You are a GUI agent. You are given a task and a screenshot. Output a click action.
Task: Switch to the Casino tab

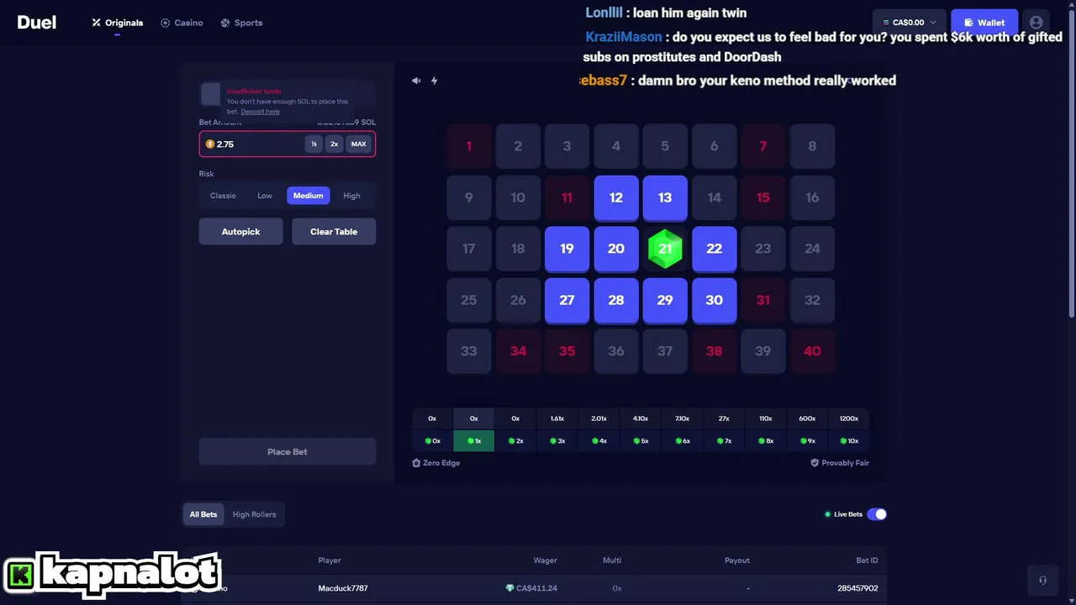click(x=182, y=23)
